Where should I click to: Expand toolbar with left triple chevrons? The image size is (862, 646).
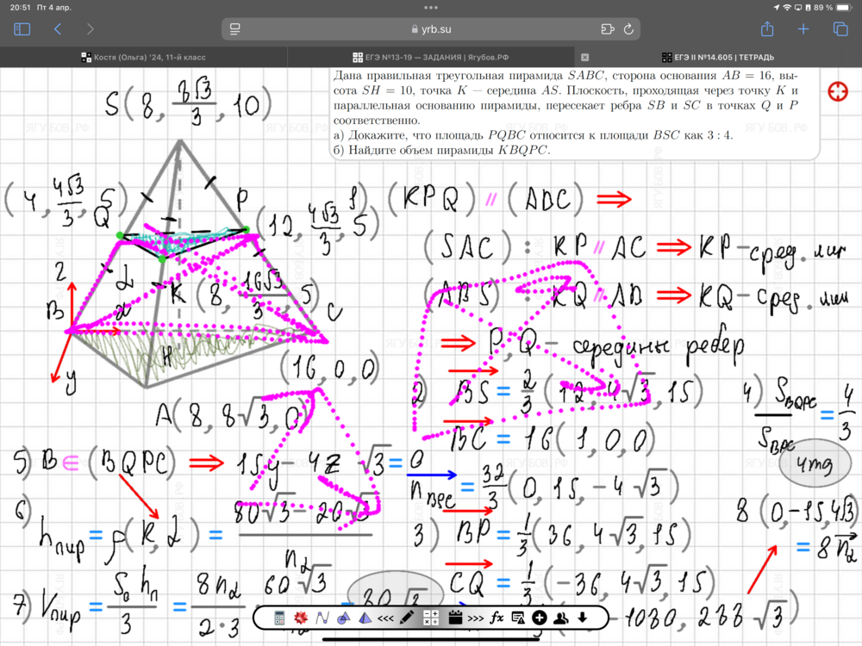[x=385, y=618]
